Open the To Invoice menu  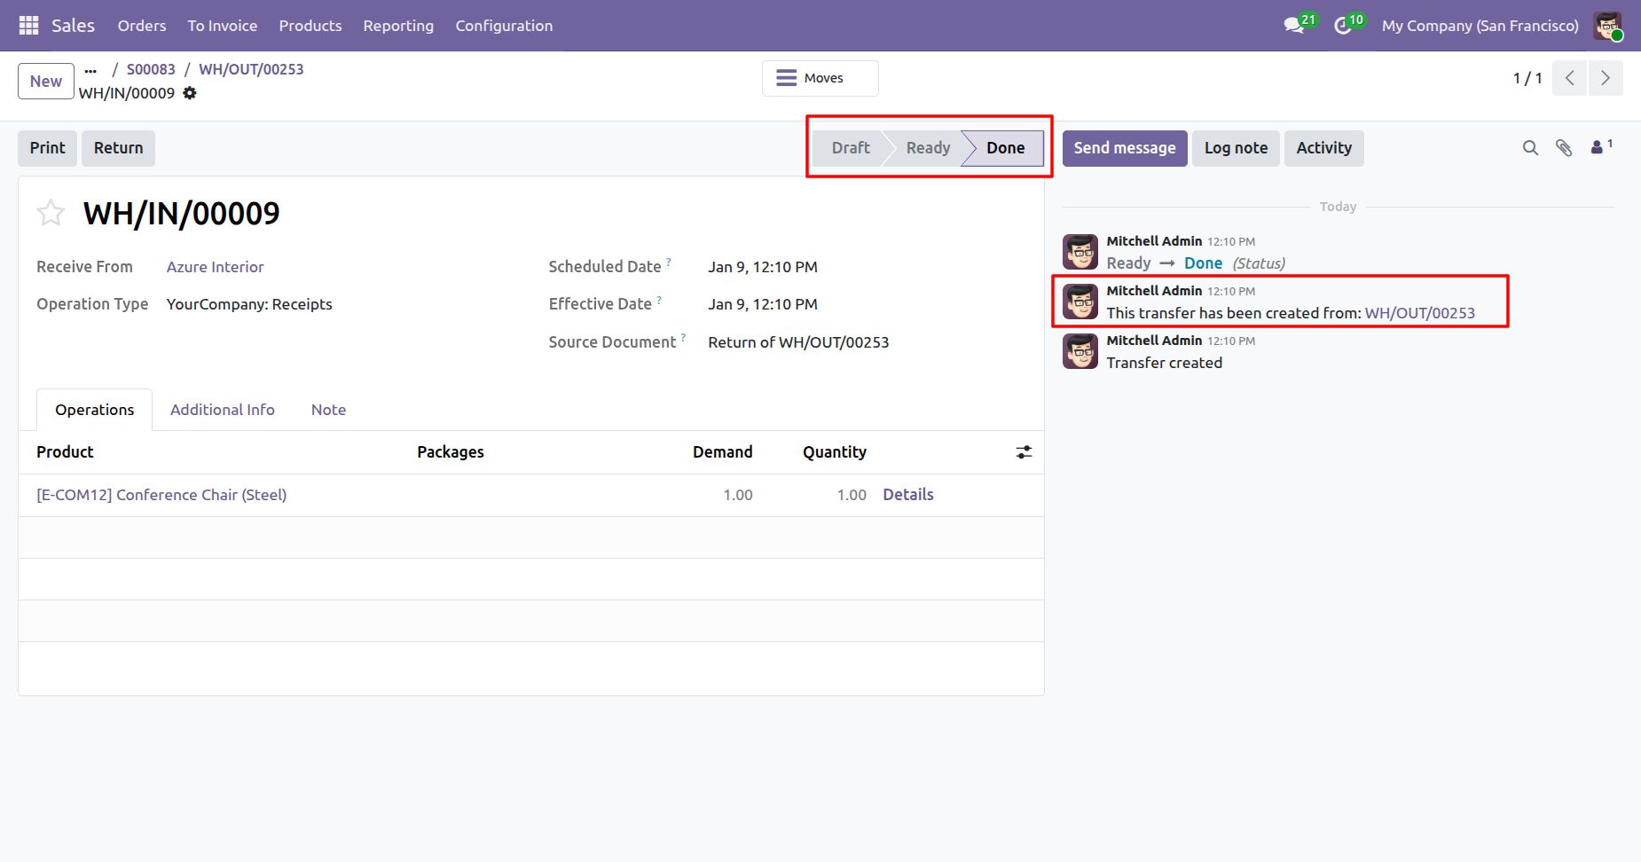222,26
